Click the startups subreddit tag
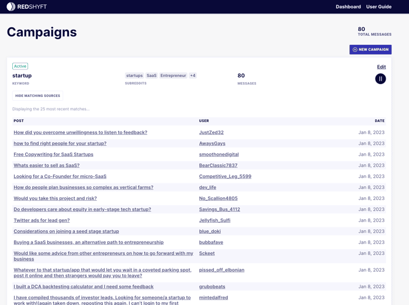The height and width of the screenshot is (305, 409). pos(134,75)
